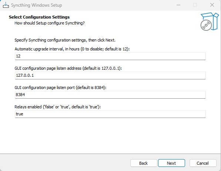Abort installation with the Cancel button
Screen dimensions: 221x171
(x=203, y=163)
